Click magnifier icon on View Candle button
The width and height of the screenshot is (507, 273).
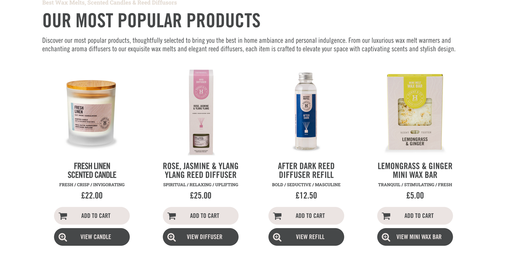(63, 237)
